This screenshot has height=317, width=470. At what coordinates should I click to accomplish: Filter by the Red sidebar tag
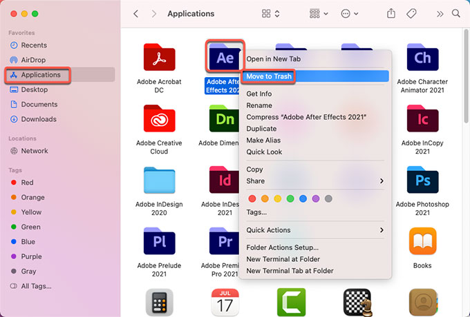point(60,182)
